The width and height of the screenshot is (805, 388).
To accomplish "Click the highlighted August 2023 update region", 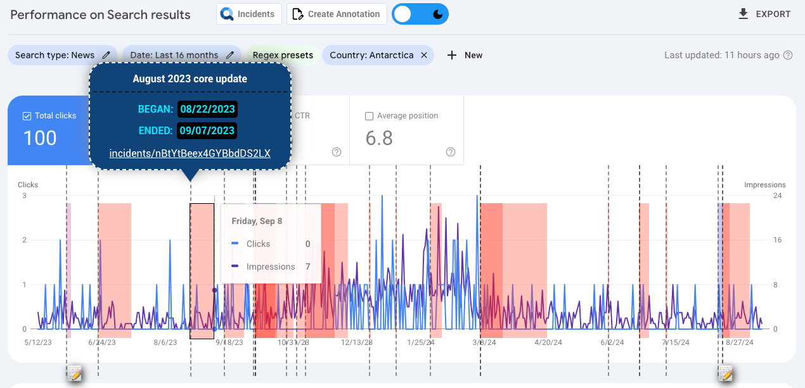I will 202,271.
